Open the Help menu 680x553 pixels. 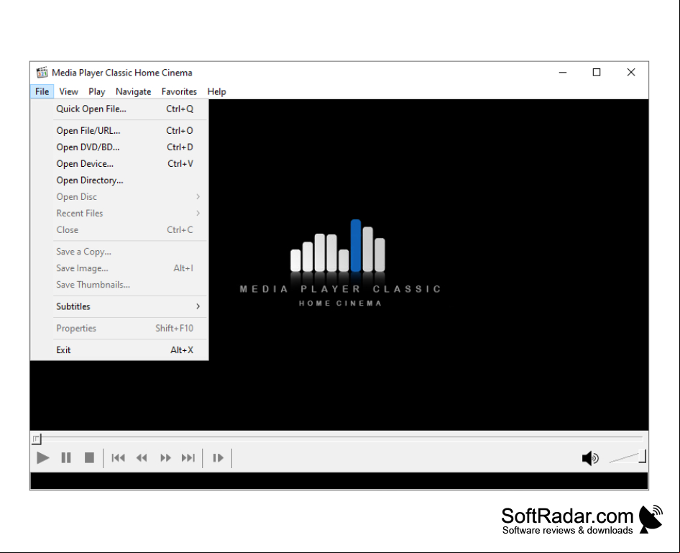click(216, 91)
